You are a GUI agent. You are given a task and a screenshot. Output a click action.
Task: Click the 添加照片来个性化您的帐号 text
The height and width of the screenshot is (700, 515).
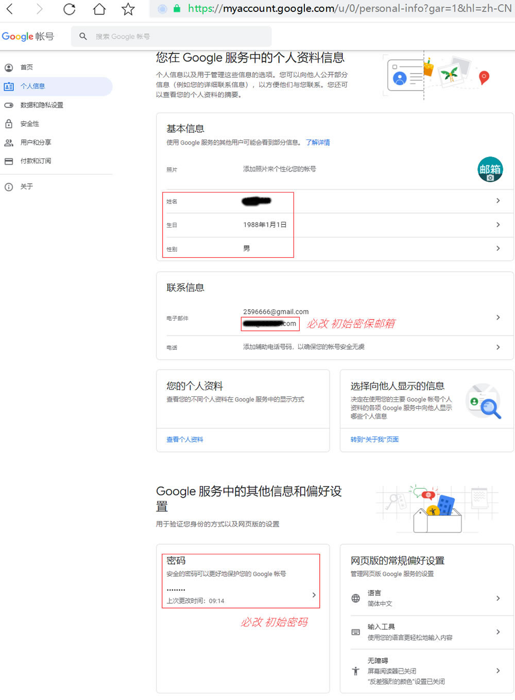pyautogui.click(x=280, y=169)
